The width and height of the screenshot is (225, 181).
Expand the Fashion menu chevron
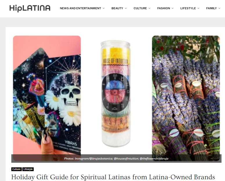point(173,8)
